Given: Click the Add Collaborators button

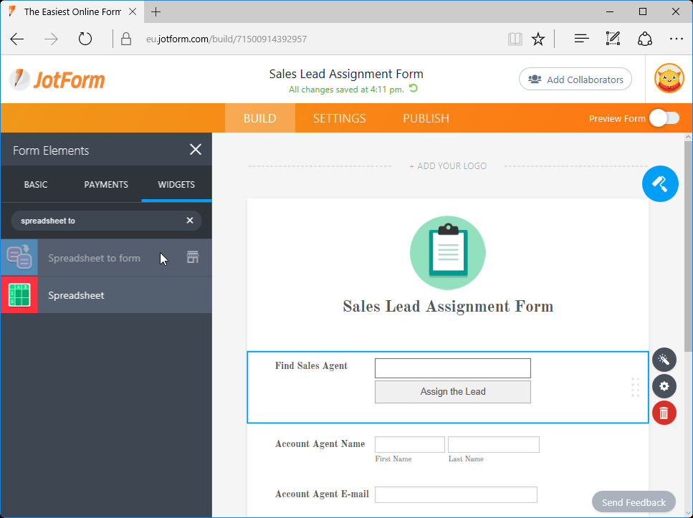Looking at the screenshot, I should tap(575, 79).
